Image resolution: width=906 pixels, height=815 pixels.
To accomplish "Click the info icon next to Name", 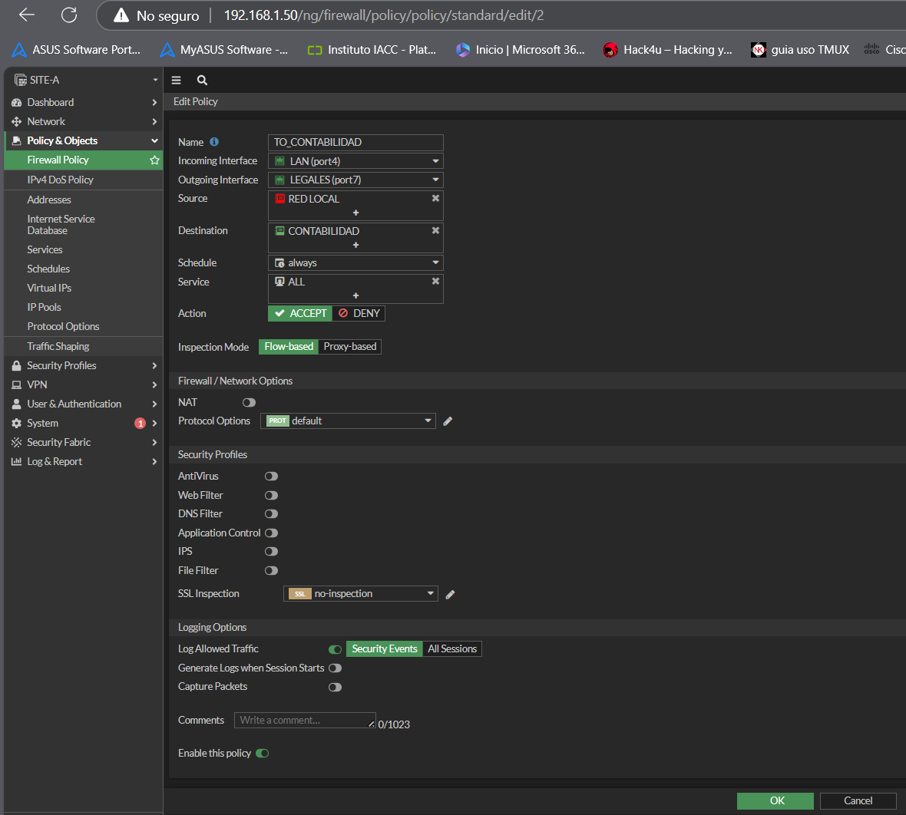I will pyautogui.click(x=214, y=142).
